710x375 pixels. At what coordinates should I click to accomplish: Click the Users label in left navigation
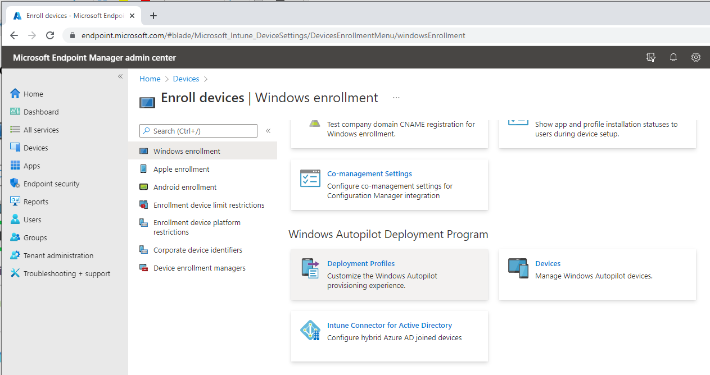click(x=33, y=219)
